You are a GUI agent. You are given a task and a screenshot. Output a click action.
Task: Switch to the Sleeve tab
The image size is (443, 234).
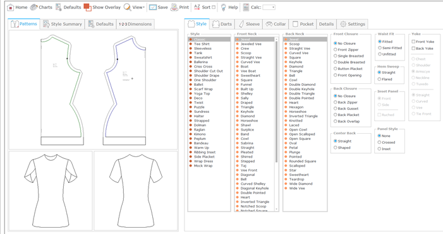249,24
